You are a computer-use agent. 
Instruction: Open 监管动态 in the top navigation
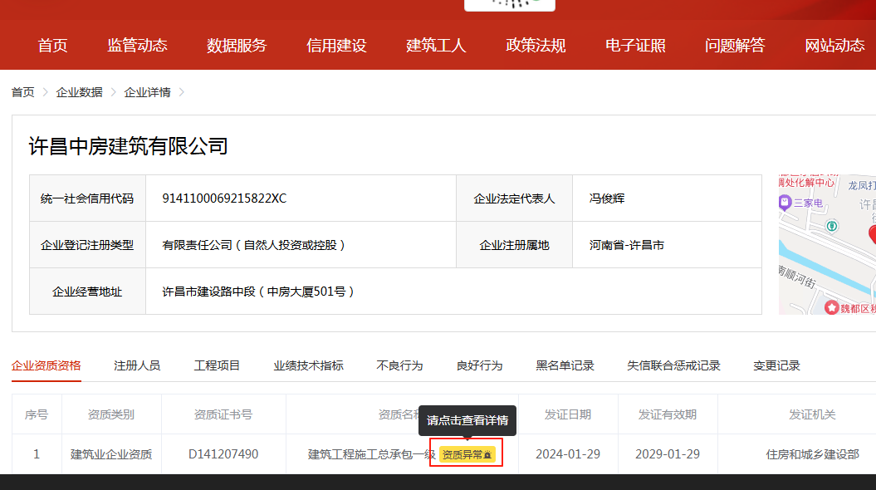click(x=137, y=46)
